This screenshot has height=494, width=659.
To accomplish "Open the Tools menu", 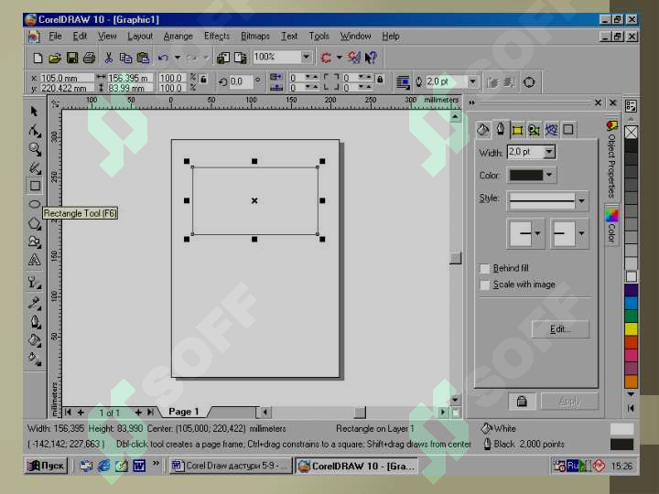I will pos(319,37).
